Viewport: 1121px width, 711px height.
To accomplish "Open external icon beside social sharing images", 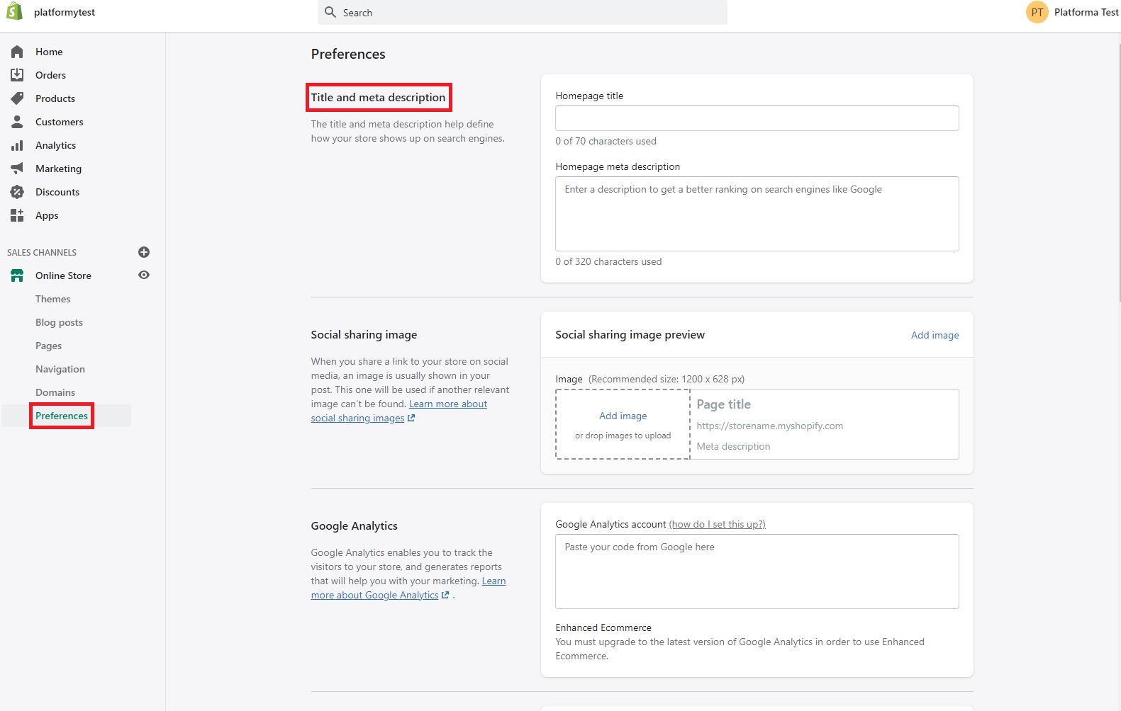I will [x=411, y=418].
